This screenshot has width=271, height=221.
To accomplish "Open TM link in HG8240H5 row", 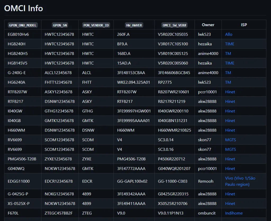I will pos(228,53).
